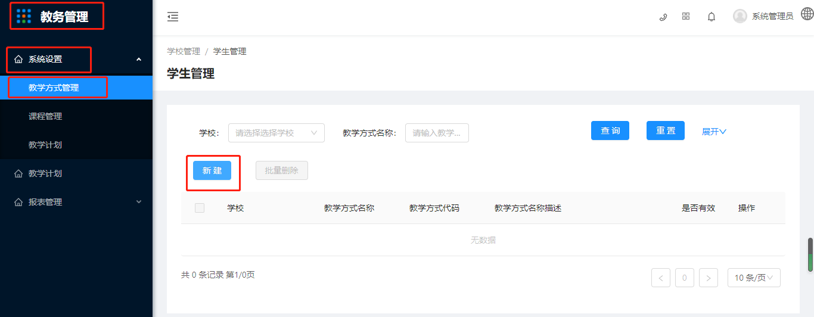Image resolution: width=814 pixels, height=317 pixels.
Task: Click the 学校 column header
Action: pyautogui.click(x=235, y=208)
